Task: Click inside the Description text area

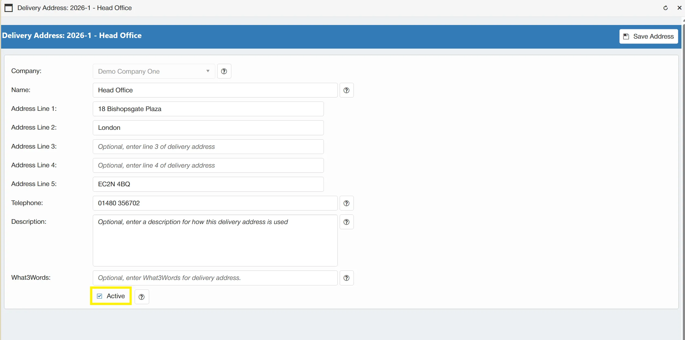Action: click(x=215, y=241)
